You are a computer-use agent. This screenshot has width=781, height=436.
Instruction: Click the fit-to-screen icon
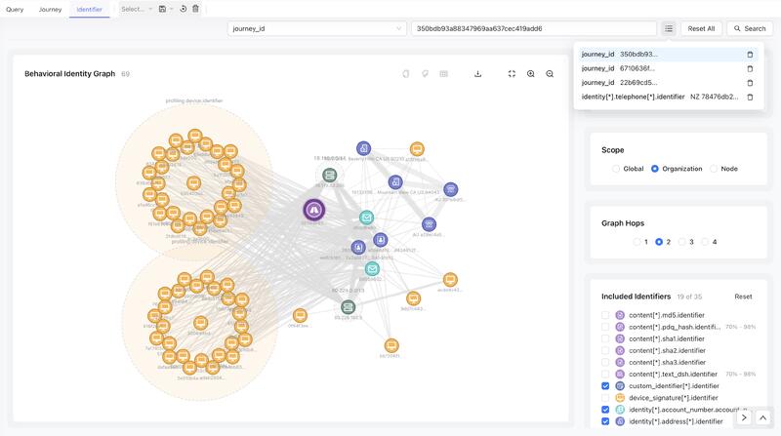(512, 74)
